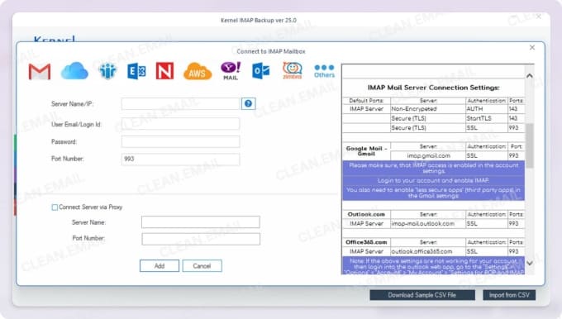Click outlook.office365.com server cell
Image resolution: width=562 pixels, height=319 pixels.
[428, 251]
